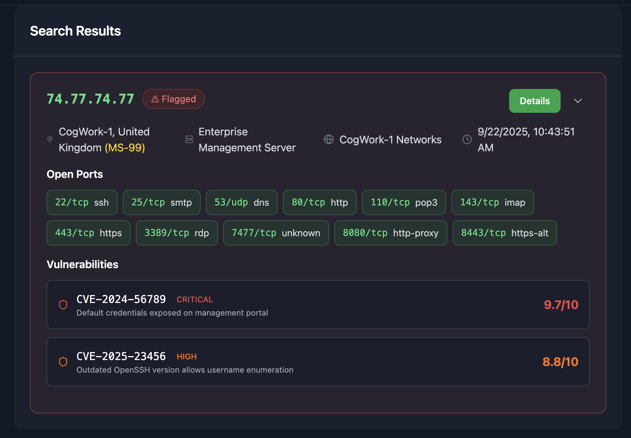This screenshot has width=631, height=438.
Task: Click the location pin icon near CogWork-1
Action: pyautogui.click(x=50, y=140)
